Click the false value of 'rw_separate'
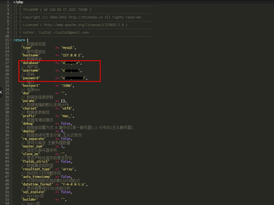 [66, 139]
